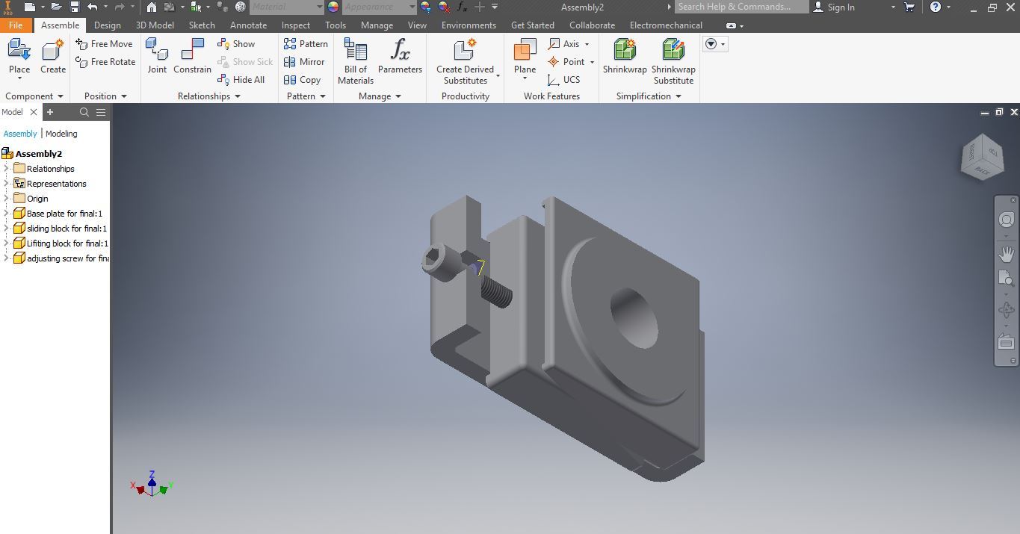This screenshot has width=1020, height=534.
Task: Click the Pan hand icon in navigation bar
Action: pos(1006,253)
